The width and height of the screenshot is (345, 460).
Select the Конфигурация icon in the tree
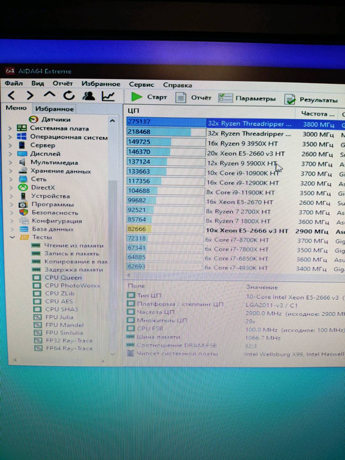[24, 221]
